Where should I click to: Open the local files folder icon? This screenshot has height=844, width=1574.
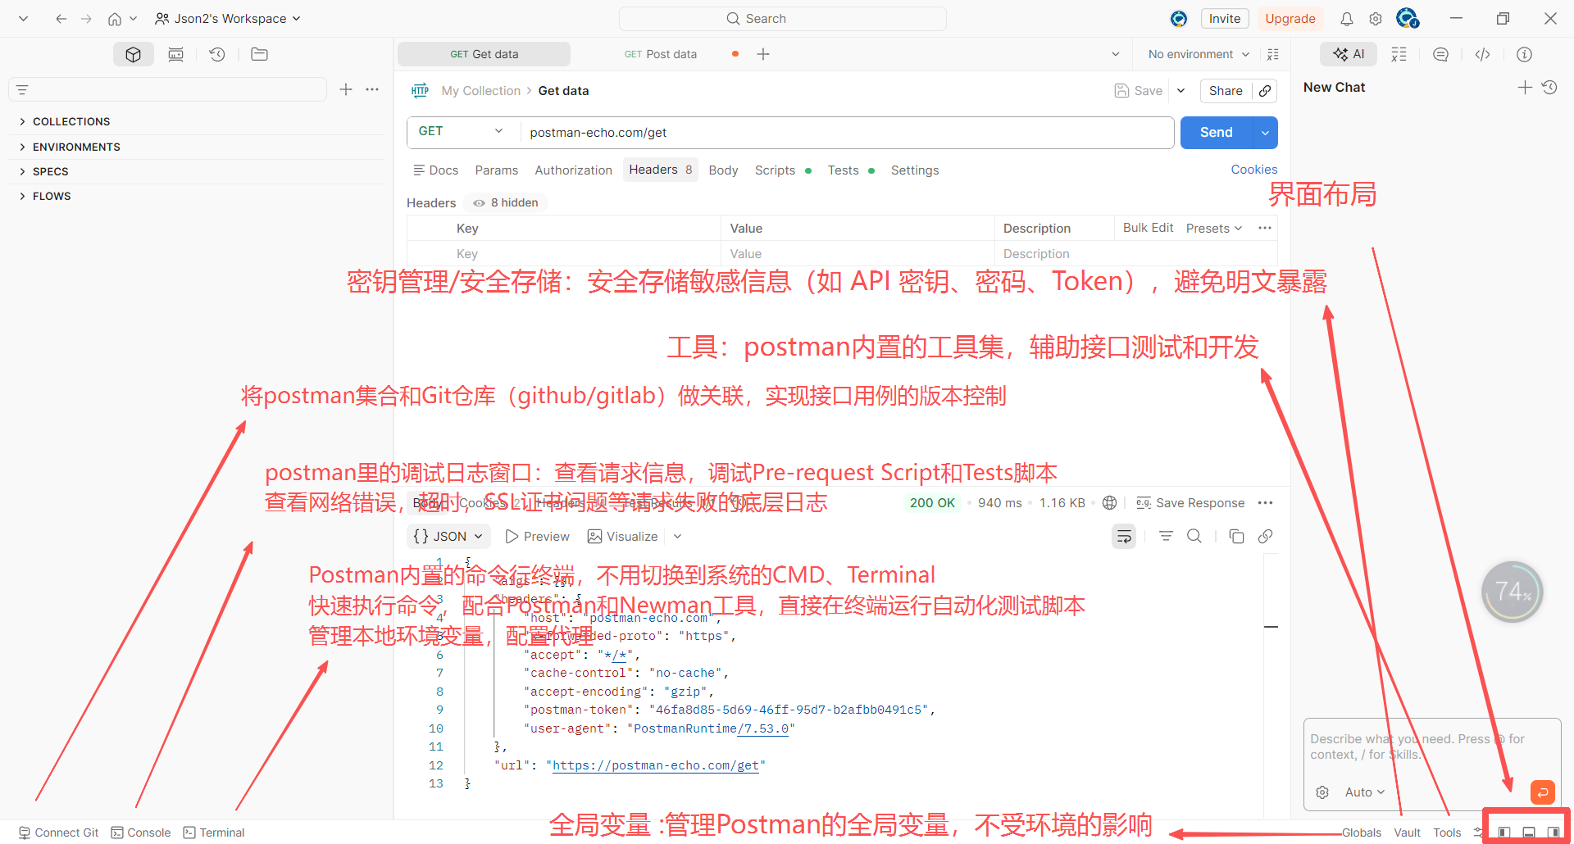point(260,54)
